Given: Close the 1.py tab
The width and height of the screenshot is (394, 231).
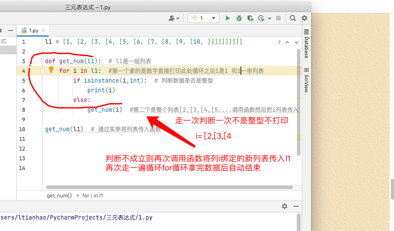Looking at the screenshot, I should tap(44, 30).
